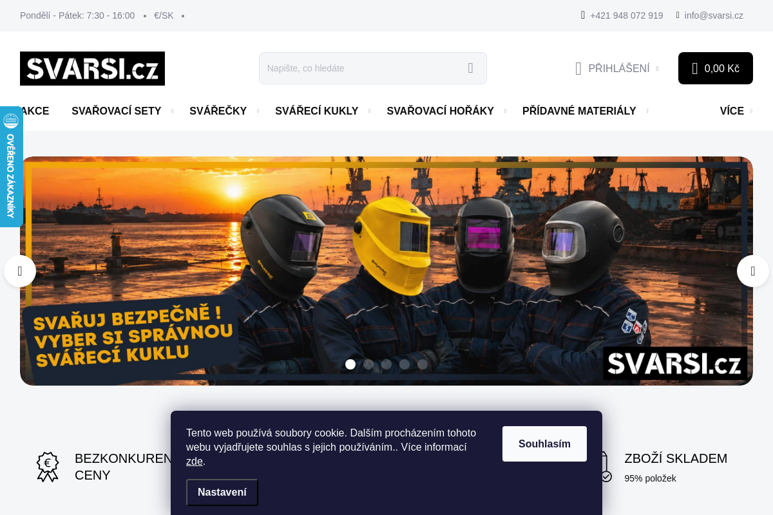Viewport: 773px width, 515px height.
Task: Click the welding helmets banner image
Action: [x=386, y=271]
